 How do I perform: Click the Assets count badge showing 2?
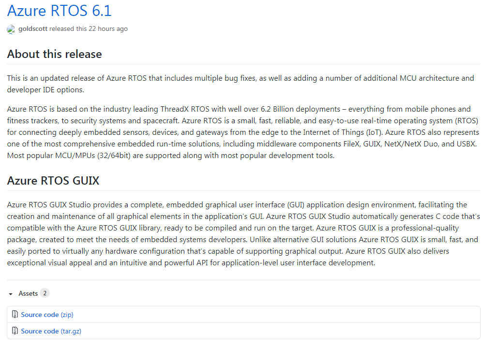(45, 293)
